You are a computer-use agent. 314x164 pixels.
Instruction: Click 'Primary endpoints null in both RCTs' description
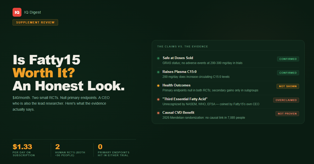point(210,90)
